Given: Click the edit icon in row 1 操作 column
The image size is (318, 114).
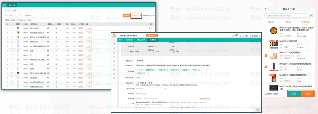Looking at the screenshot, I should coord(150,28).
